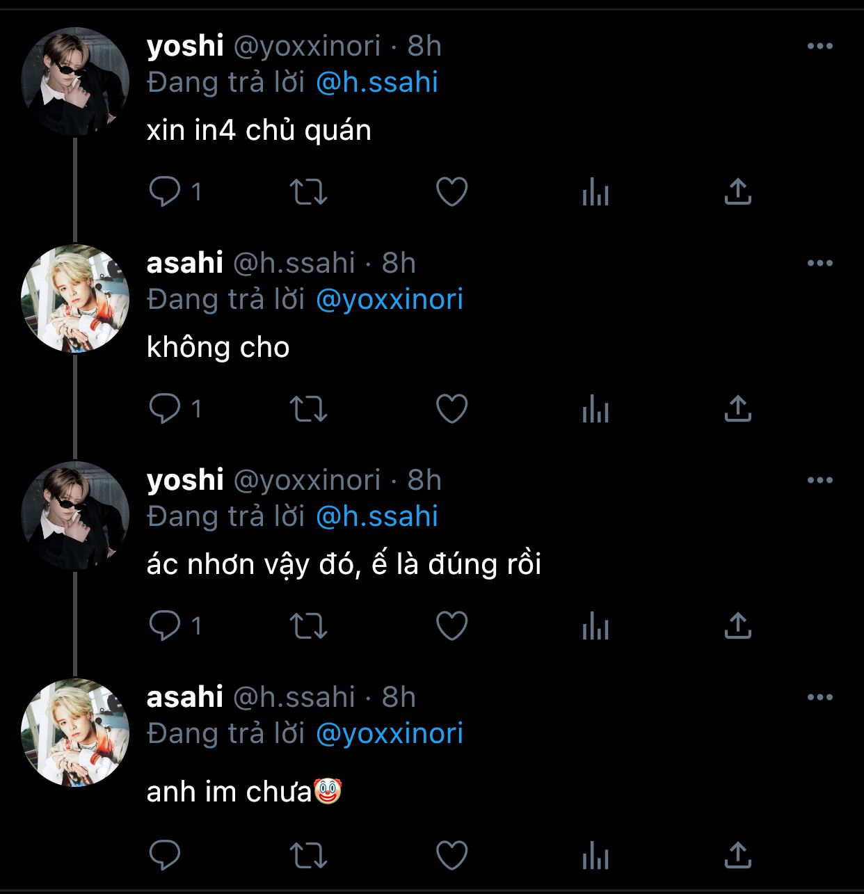View analytics for "xin in4 chủ quán" tweet
The width and height of the screenshot is (864, 894).
click(x=595, y=192)
